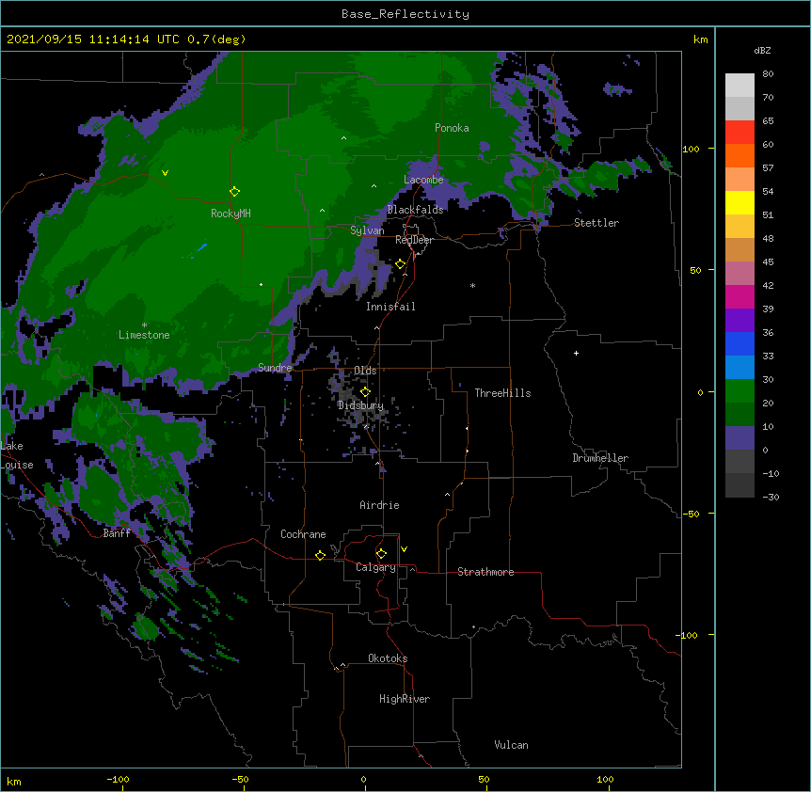Click the Stettler label
Viewport: 811px width, 792px height.
point(596,223)
